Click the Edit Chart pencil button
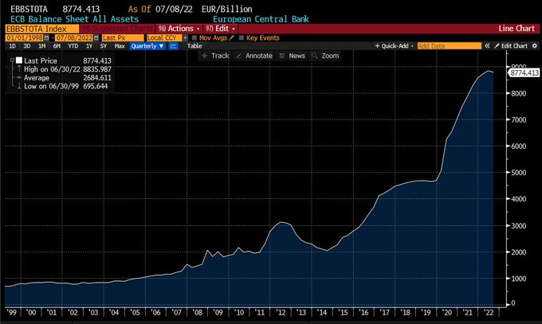 [x=511, y=45]
